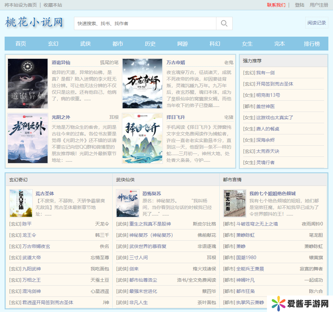Image resolution: width=333 pixels, height=312 pixels.
Task: Open the 阅读记录 reading history button
Action: (x=316, y=23)
